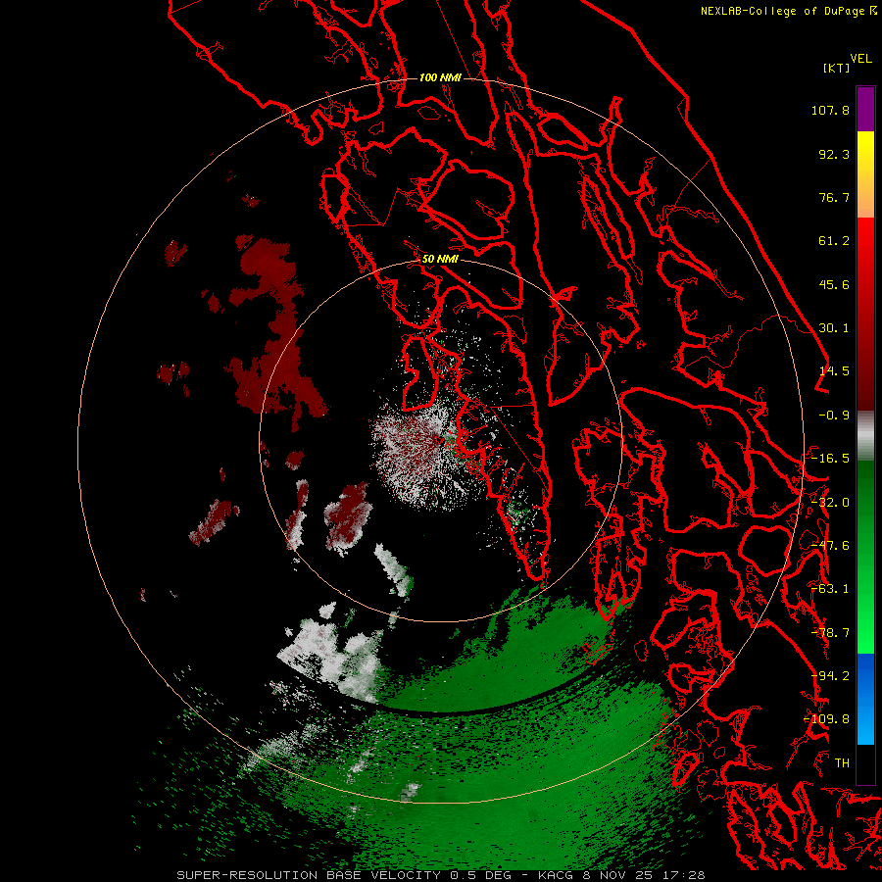Image resolution: width=882 pixels, height=882 pixels.
Task: Click the 76.7 velocity scale value
Action: 834,197
